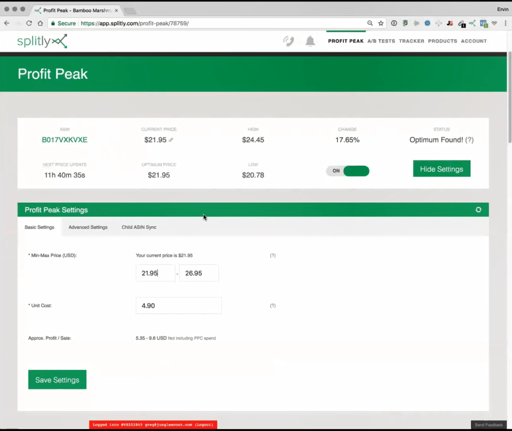
Task: Reload the page
Action: point(29,23)
